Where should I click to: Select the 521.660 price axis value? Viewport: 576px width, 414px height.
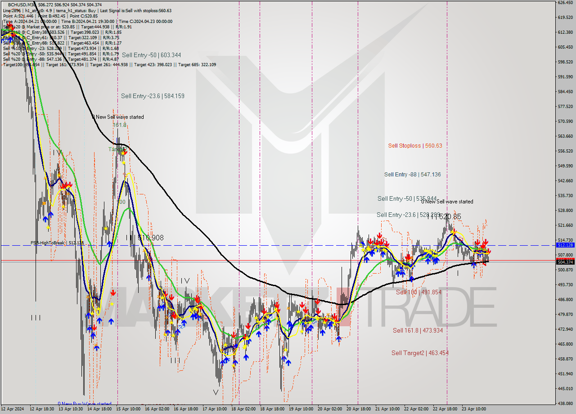point(565,225)
